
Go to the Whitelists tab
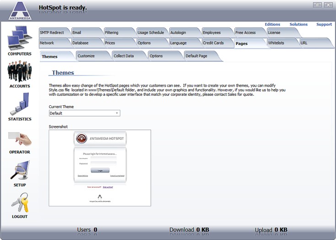click(x=282, y=43)
